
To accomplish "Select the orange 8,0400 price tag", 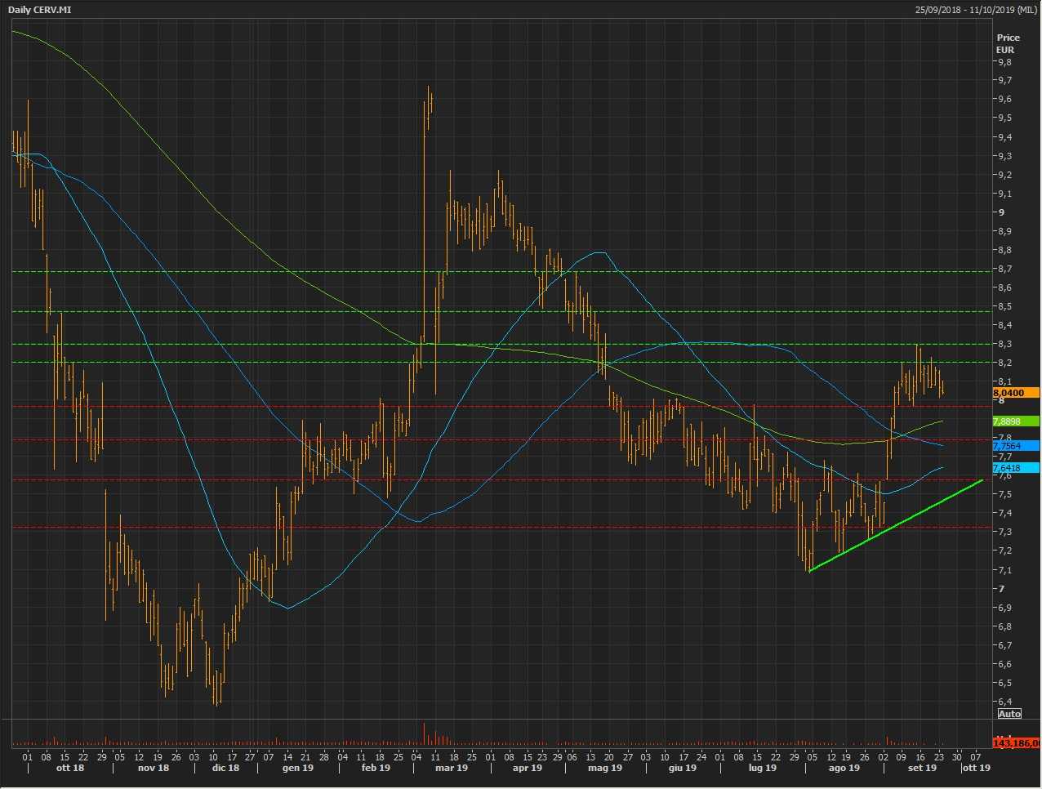I will 1011,393.
